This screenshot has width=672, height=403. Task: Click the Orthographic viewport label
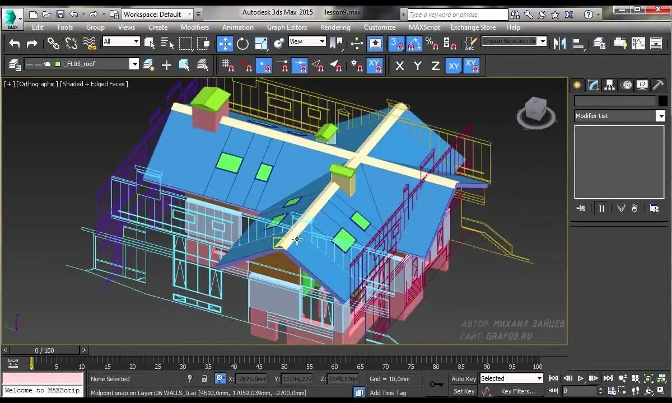[x=37, y=84]
